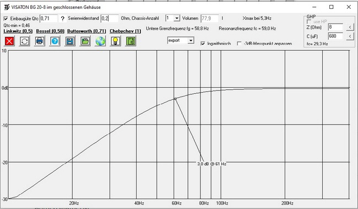Click the 40Hz axis label
The width and height of the screenshot is (358, 209).
coord(139,203)
